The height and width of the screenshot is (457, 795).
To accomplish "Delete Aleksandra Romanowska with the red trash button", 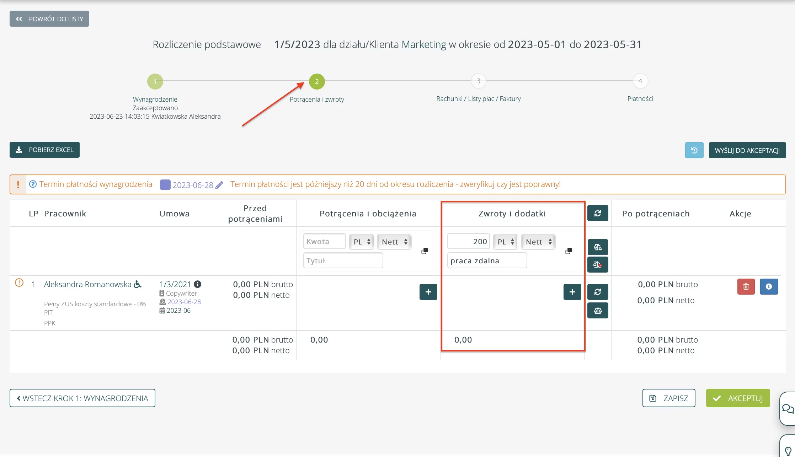I will pos(746,286).
